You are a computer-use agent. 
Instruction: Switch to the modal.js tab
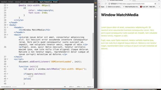(x=33, y=2)
